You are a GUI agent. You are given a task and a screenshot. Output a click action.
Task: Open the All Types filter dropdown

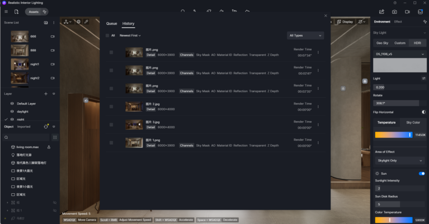[x=305, y=35]
